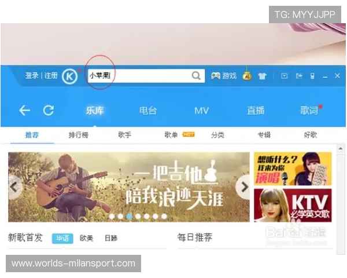Open the 直播 tab
This screenshot has height=278, width=347.
[x=256, y=111]
